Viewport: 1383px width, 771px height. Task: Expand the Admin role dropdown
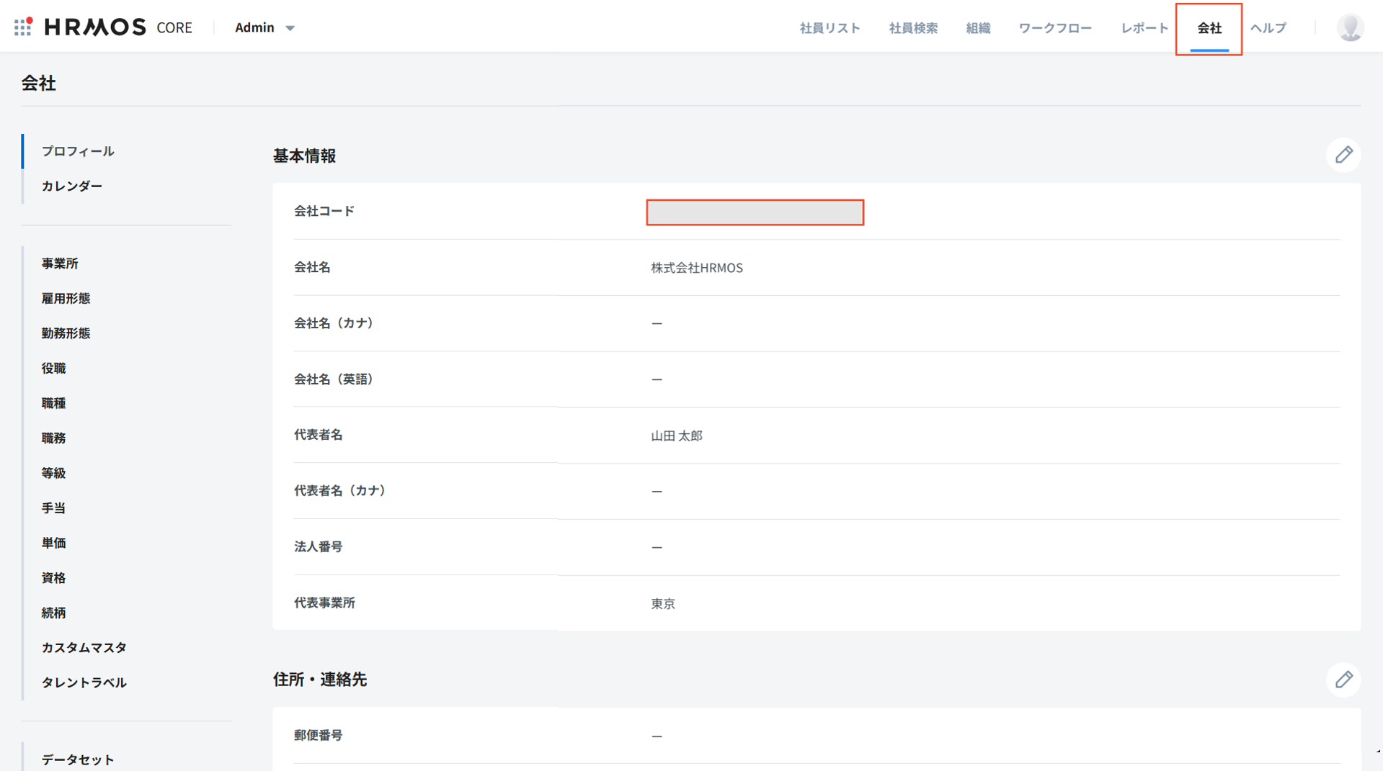pyautogui.click(x=264, y=27)
